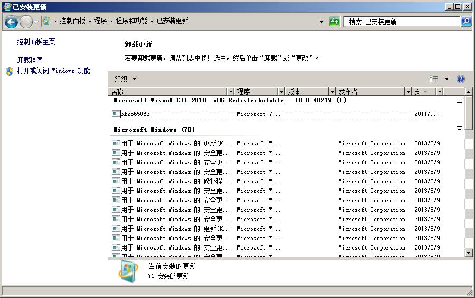This screenshot has width=475, height=298.
Task: Open the 组织 dropdown menu
Action: [x=126, y=79]
